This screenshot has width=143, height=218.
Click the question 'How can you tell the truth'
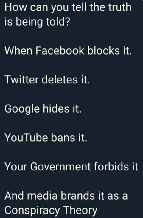point(68,8)
